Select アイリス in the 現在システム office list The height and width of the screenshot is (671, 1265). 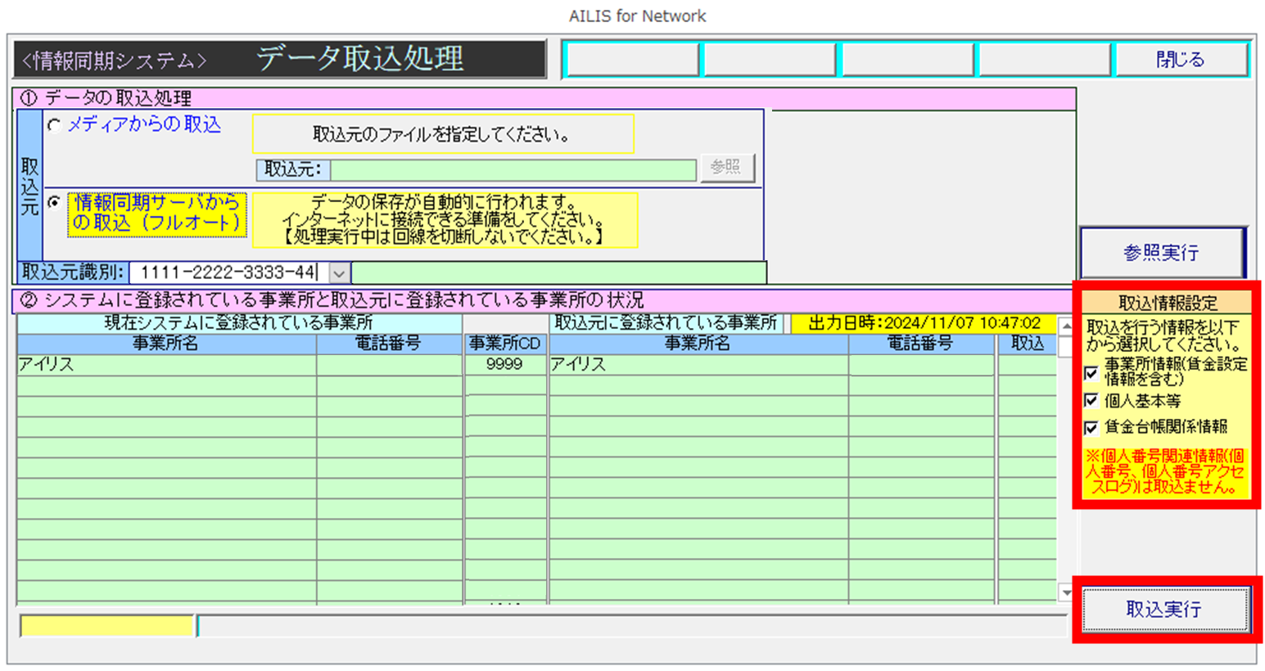click(x=165, y=365)
